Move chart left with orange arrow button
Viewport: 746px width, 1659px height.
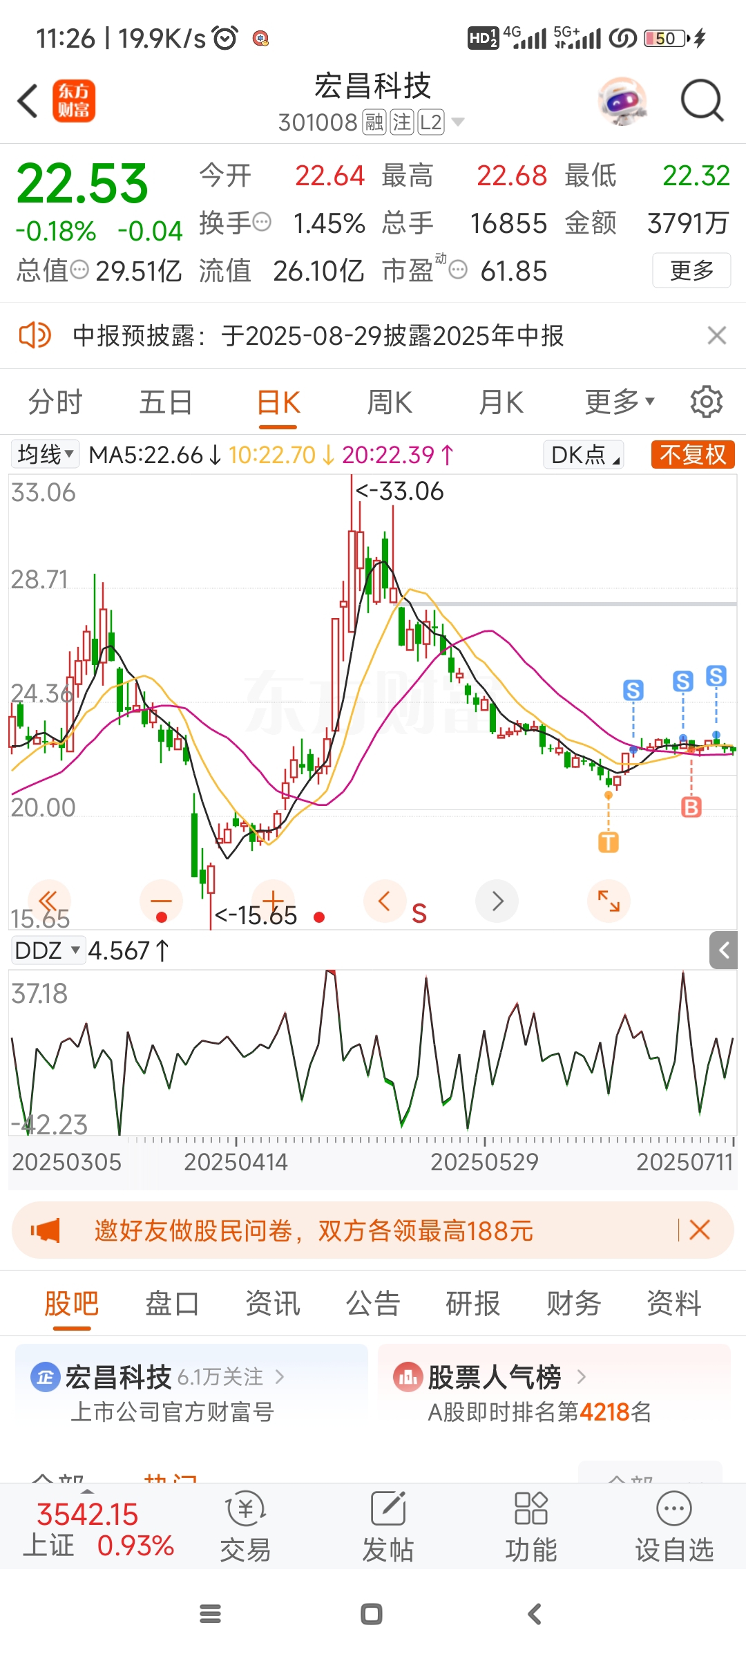385,901
